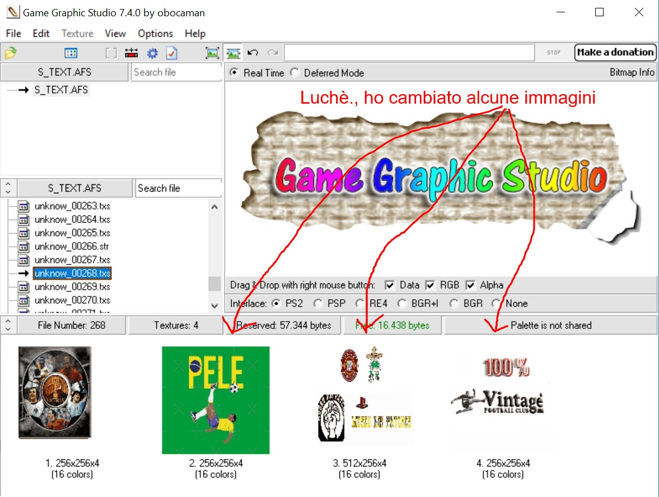Select PSP interlace option
The image size is (659, 497).
[318, 303]
